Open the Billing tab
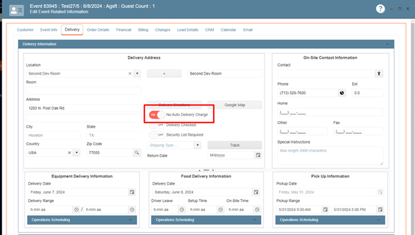Viewport: 415px width, 235px height. click(143, 30)
